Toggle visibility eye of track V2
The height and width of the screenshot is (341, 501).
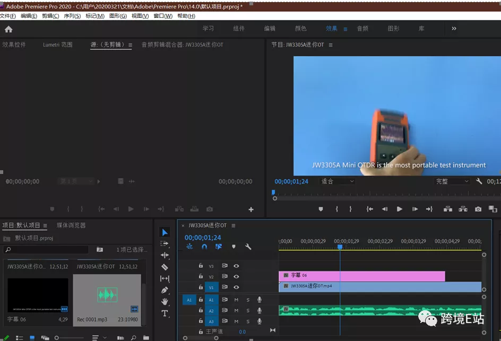[236, 276]
